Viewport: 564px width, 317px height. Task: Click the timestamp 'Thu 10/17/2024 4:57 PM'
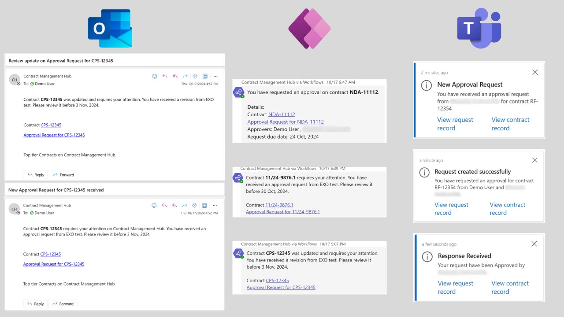click(200, 84)
